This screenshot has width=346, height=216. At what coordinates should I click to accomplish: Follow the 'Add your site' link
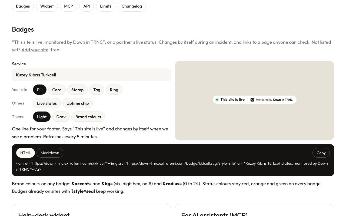pos(35,50)
